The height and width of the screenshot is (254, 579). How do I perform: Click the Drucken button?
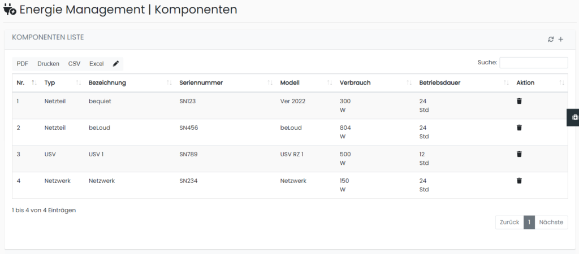pyautogui.click(x=49, y=64)
